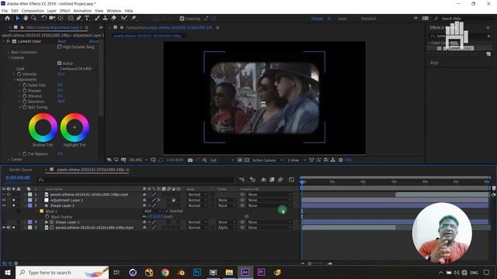Open the Composition Mini-Flowchart icon in timeline

pos(242,180)
